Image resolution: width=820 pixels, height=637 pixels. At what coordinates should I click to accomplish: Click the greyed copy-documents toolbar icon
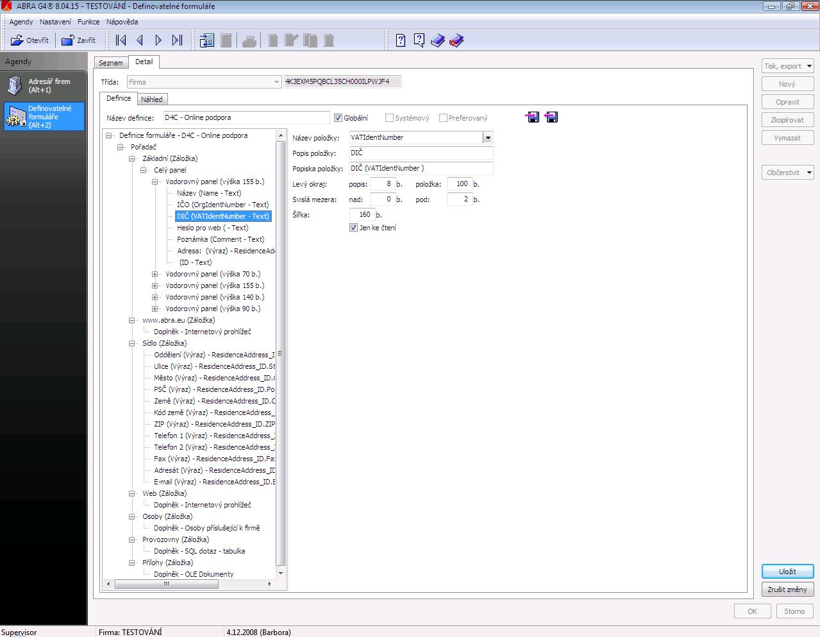pyautogui.click(x=310, y=41)
